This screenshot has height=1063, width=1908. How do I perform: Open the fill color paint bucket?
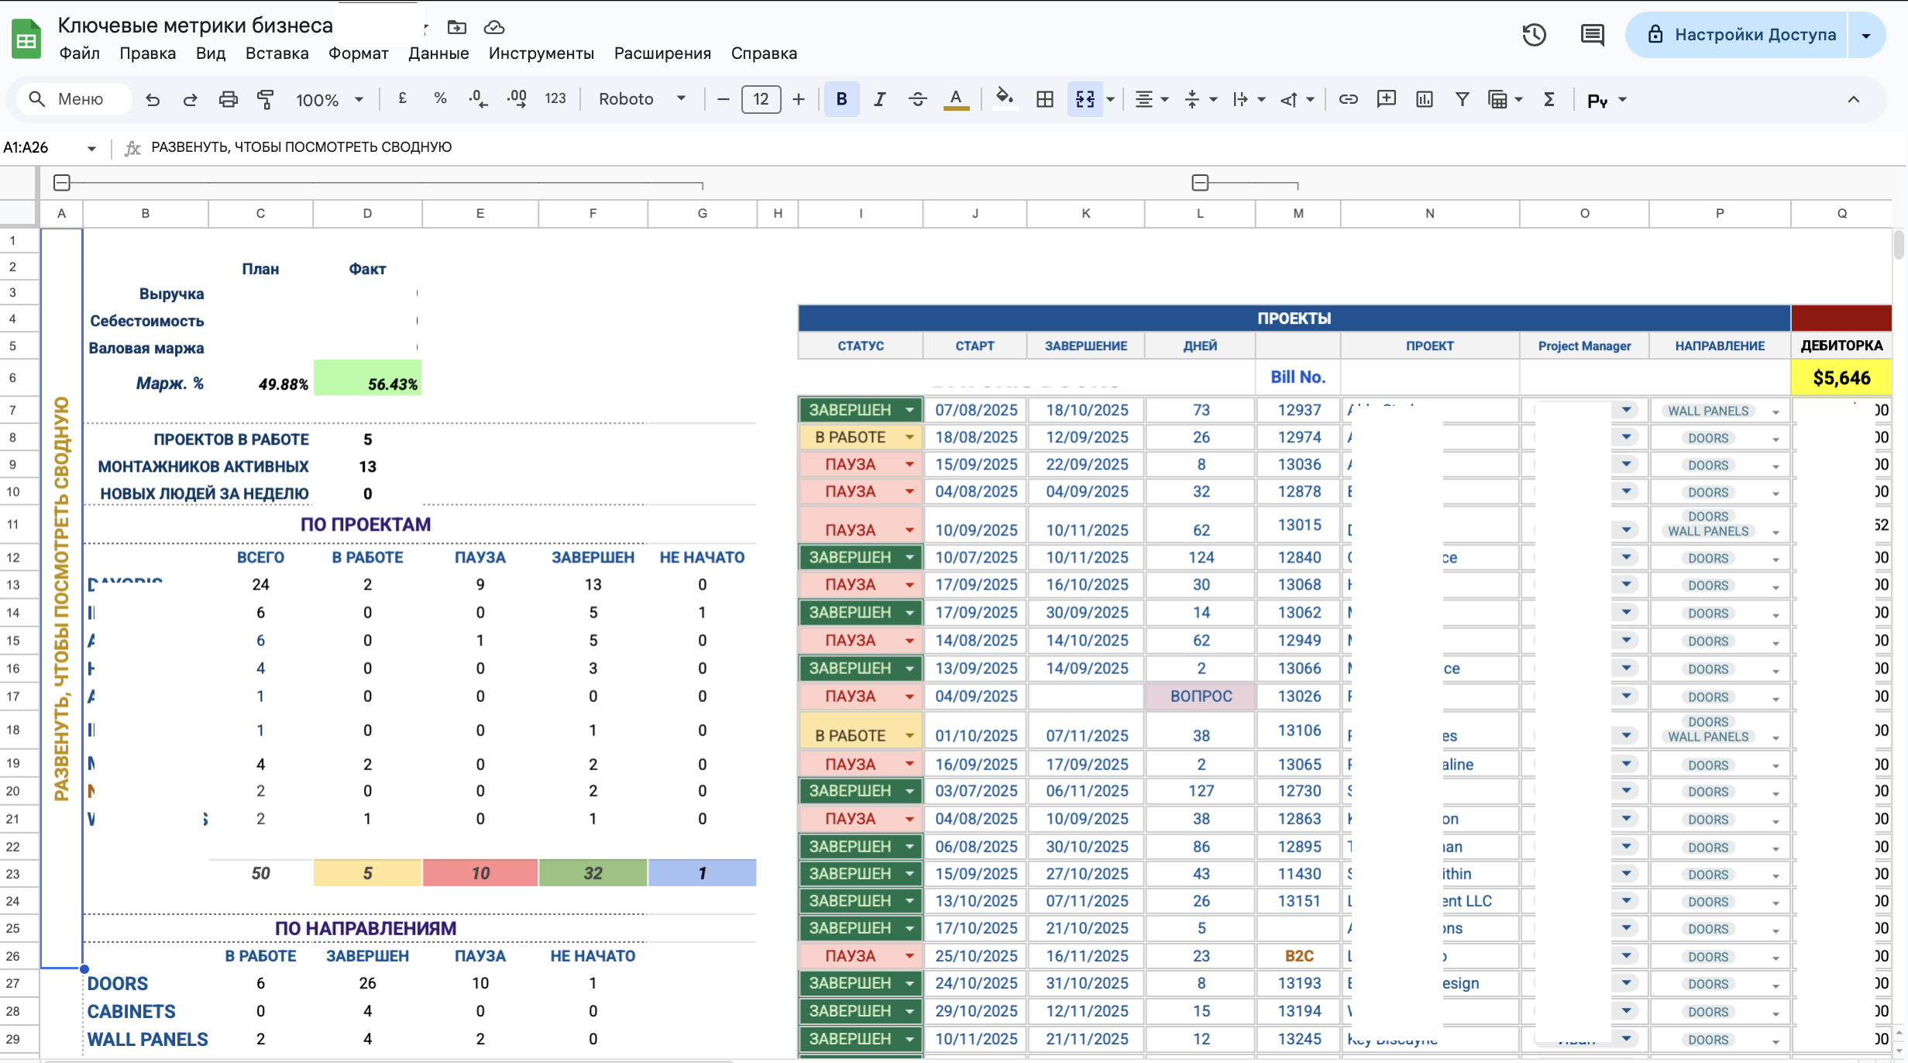point(1004,99)
